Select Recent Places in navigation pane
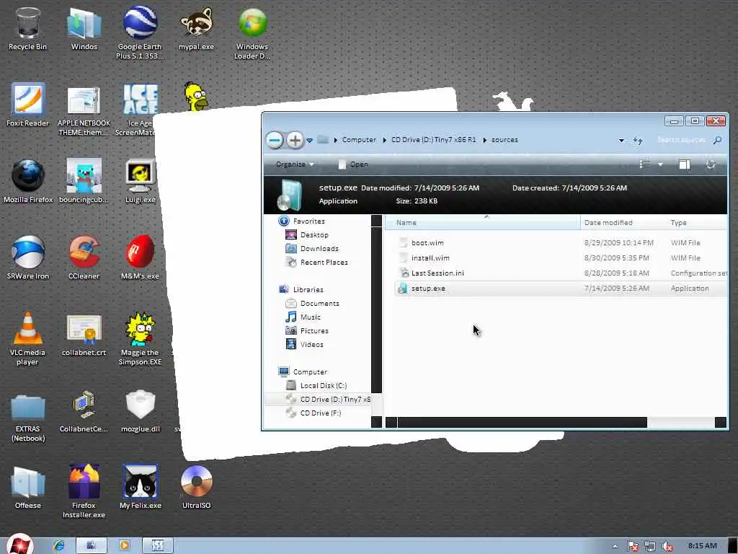The image size is (738, 554). pos(324,262)
